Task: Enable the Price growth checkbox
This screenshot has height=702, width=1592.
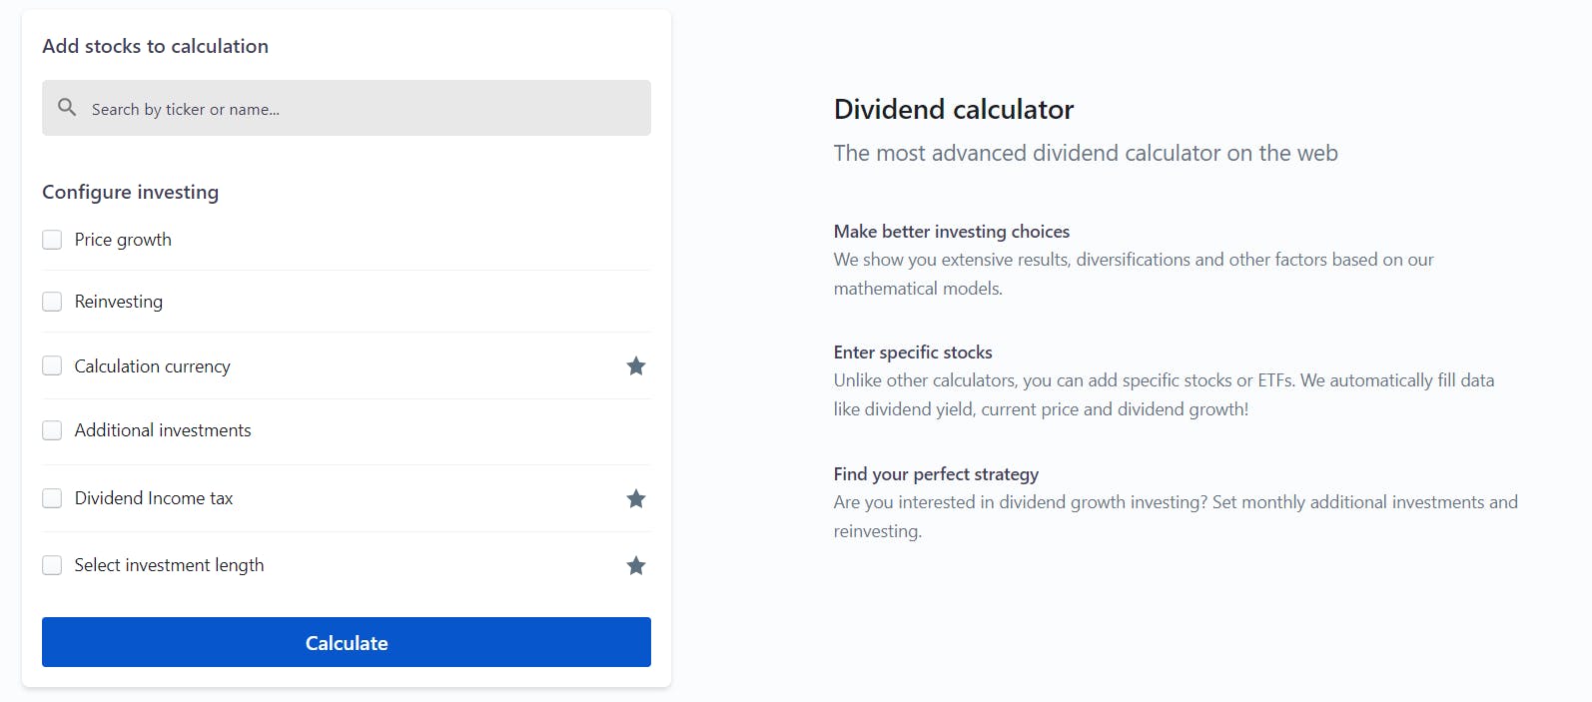Action: pos(52,240)
